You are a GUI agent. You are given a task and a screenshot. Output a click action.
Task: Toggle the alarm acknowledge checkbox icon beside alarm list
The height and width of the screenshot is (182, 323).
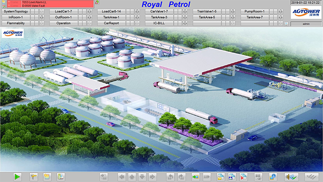point(4,6)
